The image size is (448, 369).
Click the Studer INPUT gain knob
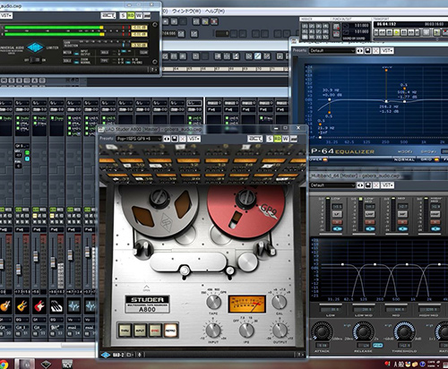click(x=213, y=330)
